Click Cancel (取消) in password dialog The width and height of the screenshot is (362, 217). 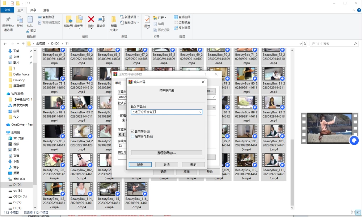tap(167, 165)
